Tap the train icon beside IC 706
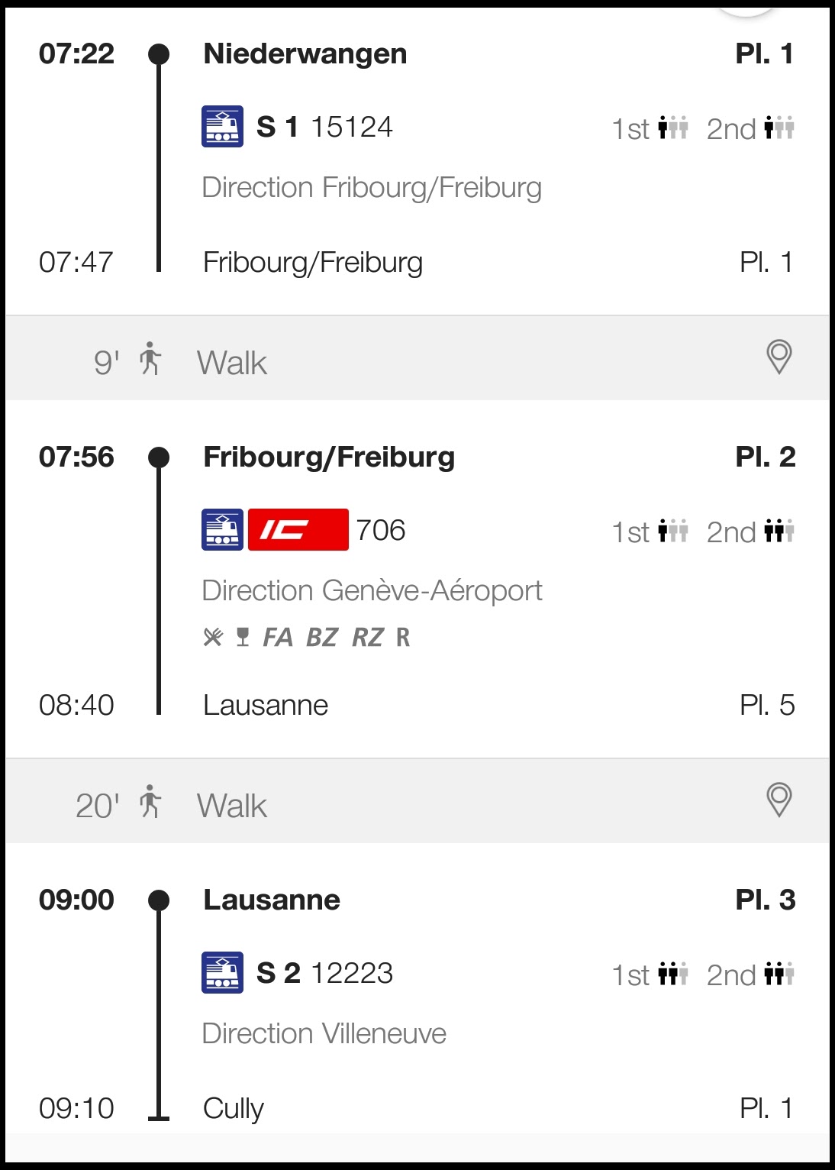The height and width of the screenshot is (1170, 835). click(x=222, y=529)
